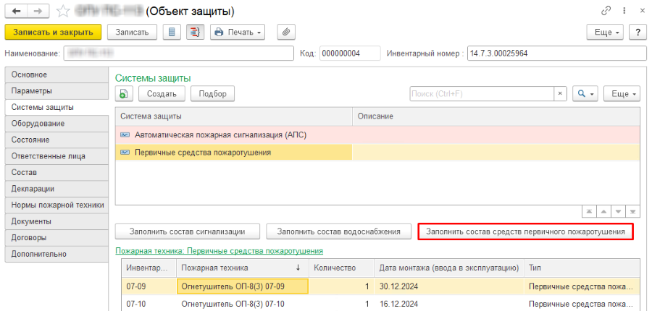Click the copy link icon in header
Screen dimensions: 652x311
606,12
